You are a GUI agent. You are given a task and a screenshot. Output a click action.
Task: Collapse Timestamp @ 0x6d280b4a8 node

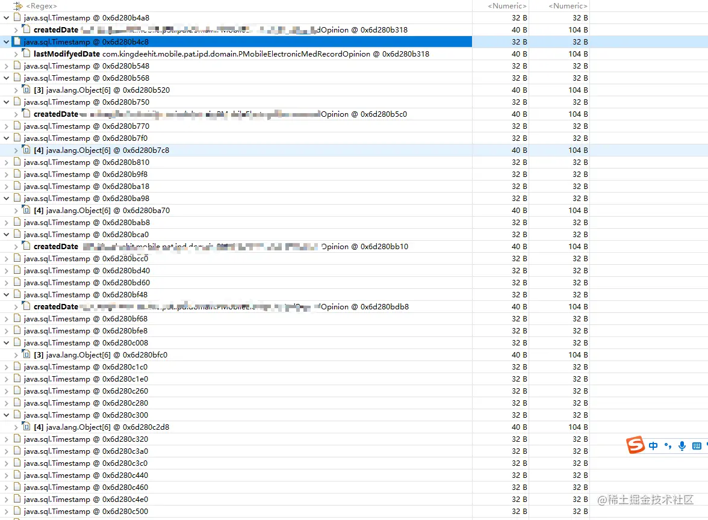[6, 18]
